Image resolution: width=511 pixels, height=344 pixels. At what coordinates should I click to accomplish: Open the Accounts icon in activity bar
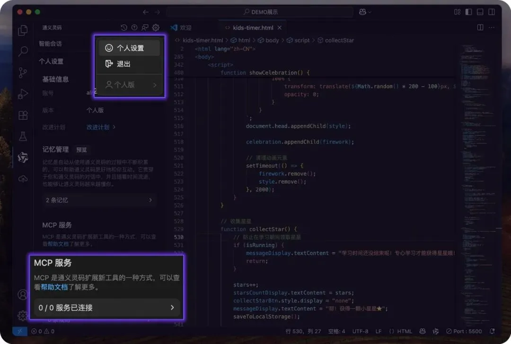pos(23,295)
